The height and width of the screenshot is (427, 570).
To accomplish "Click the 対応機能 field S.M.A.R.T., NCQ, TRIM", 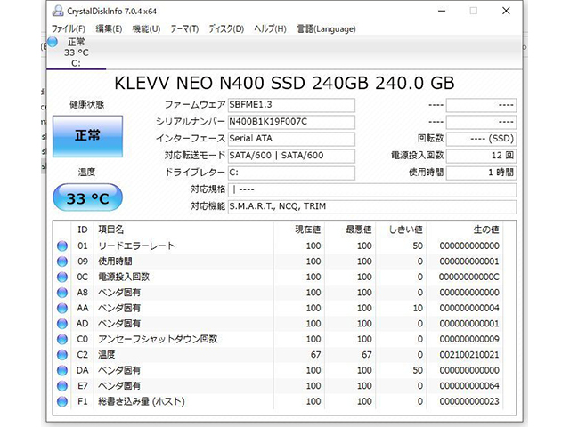I will 372,206.
